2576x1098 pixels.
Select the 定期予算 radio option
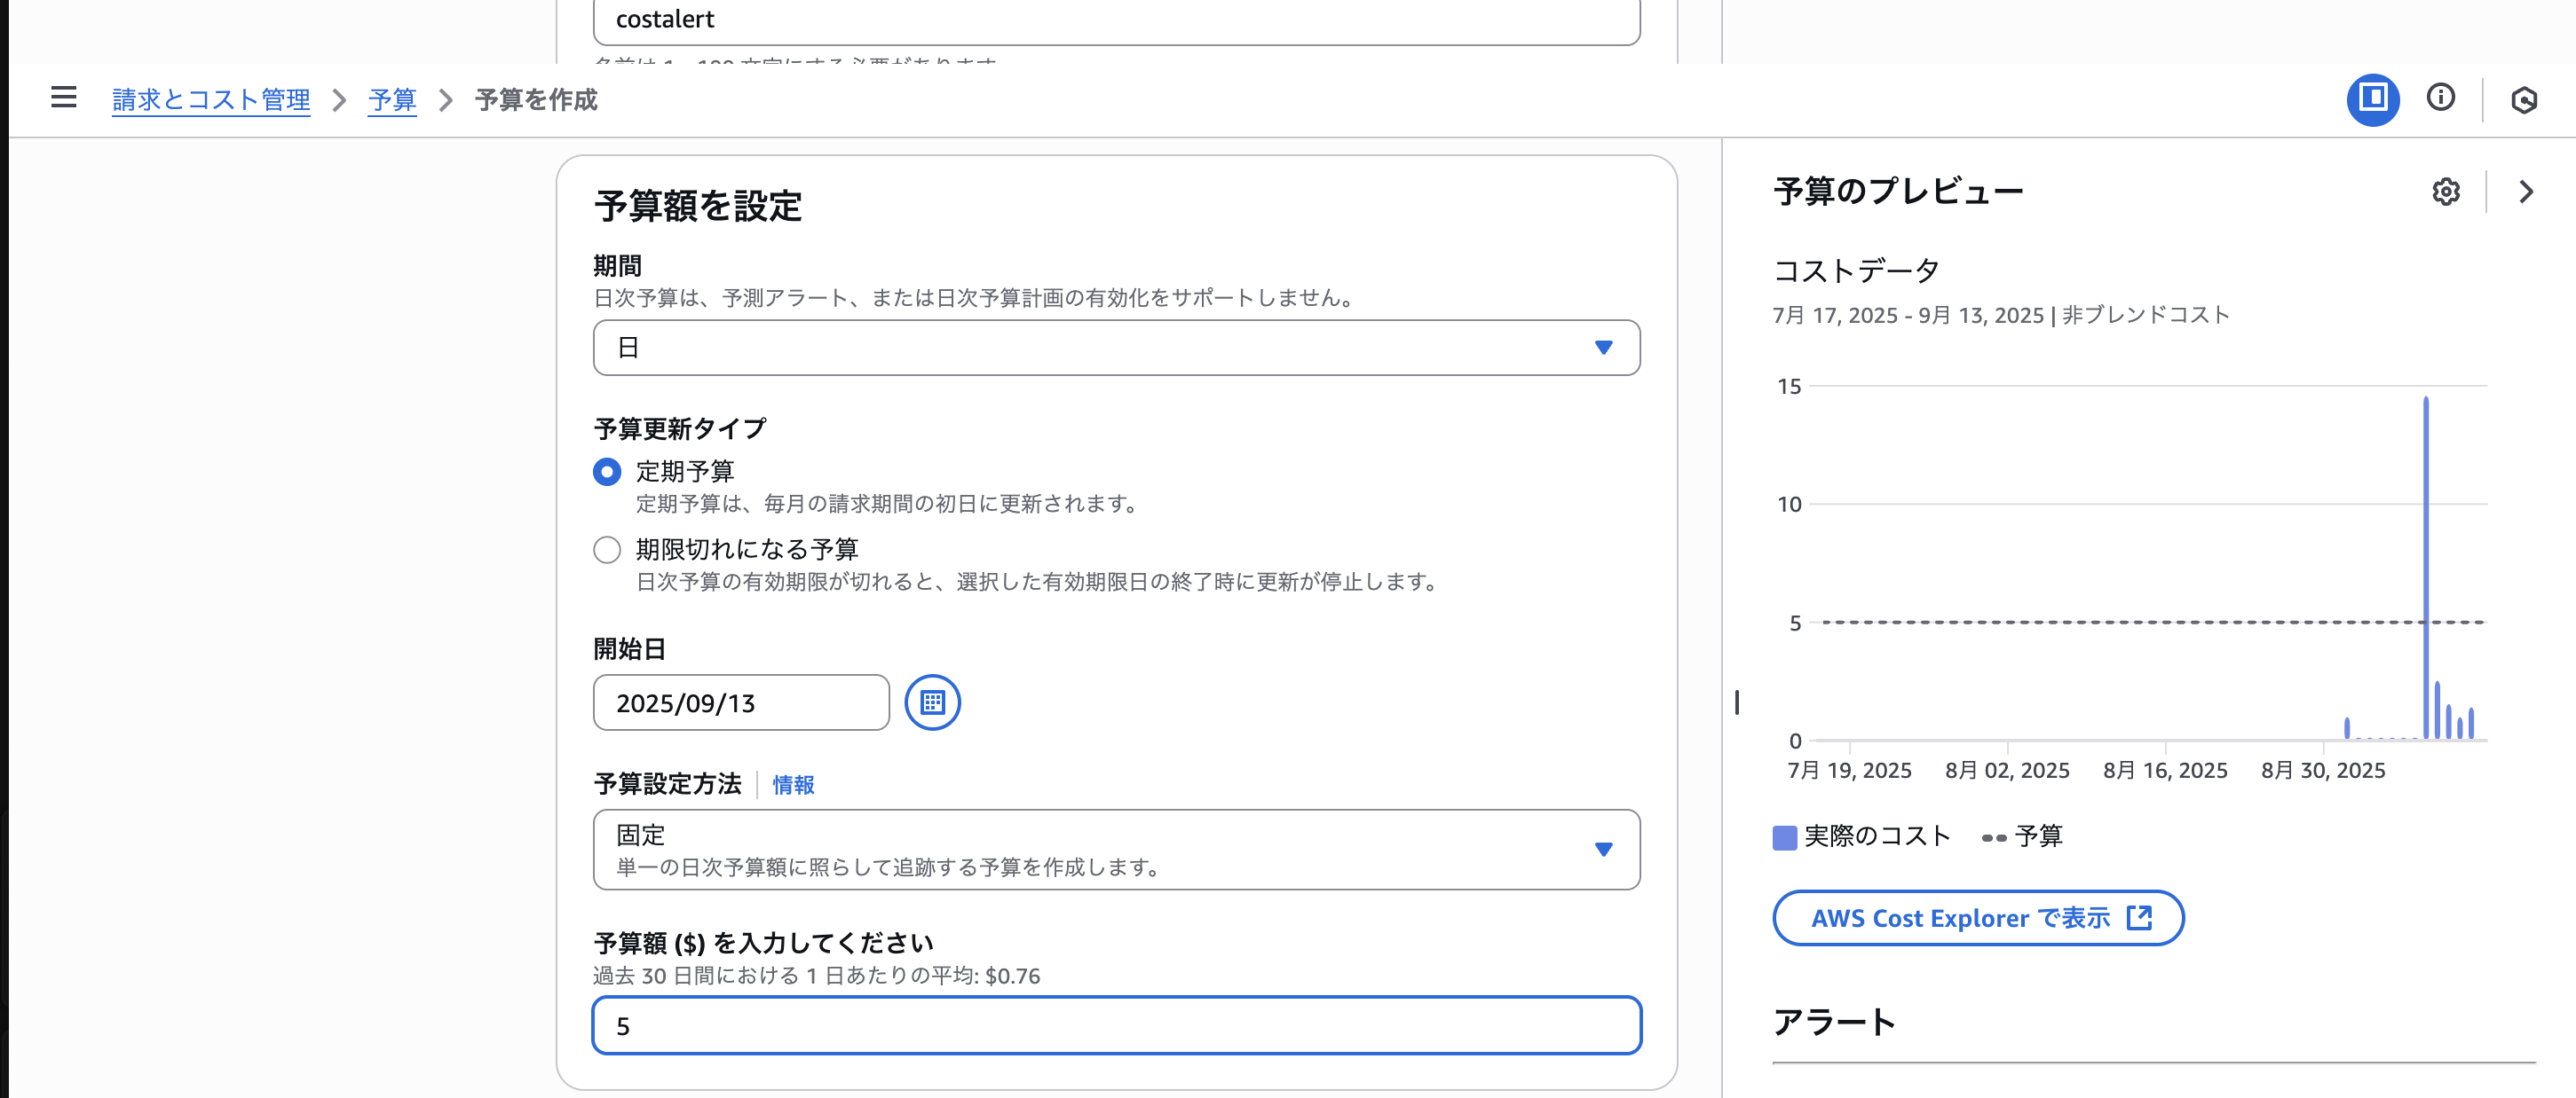click(606, 471)
